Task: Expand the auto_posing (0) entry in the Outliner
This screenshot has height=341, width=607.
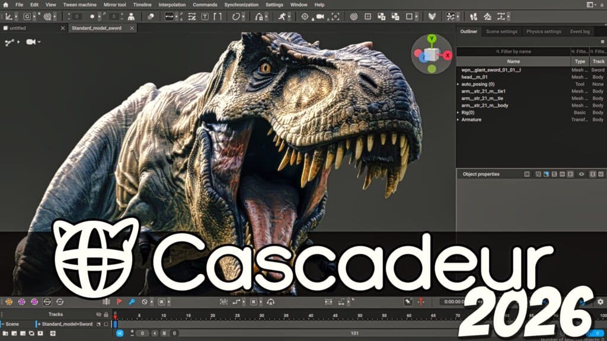Action: click(457, 84)
